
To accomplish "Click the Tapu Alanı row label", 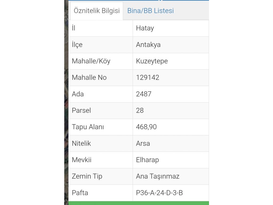I will 88,127.
